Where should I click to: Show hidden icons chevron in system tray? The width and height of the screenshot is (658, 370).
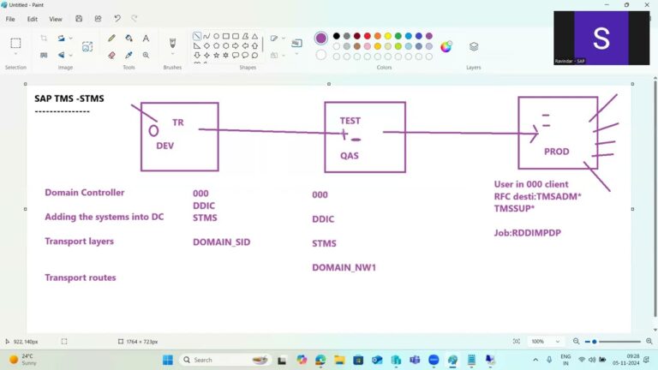tap(535, 360)
